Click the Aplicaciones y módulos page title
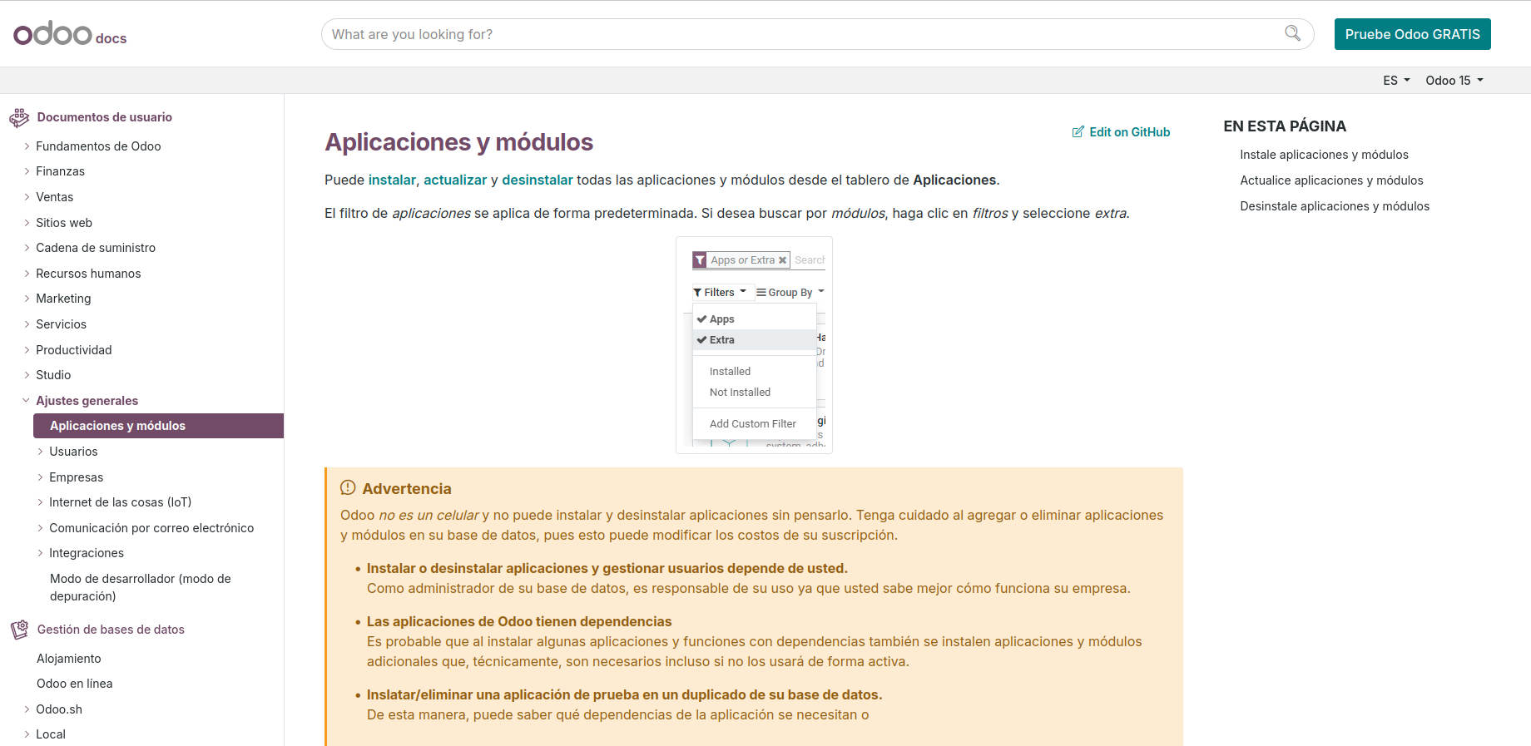This screenshot has height=746, width=1531. (458, 142)
